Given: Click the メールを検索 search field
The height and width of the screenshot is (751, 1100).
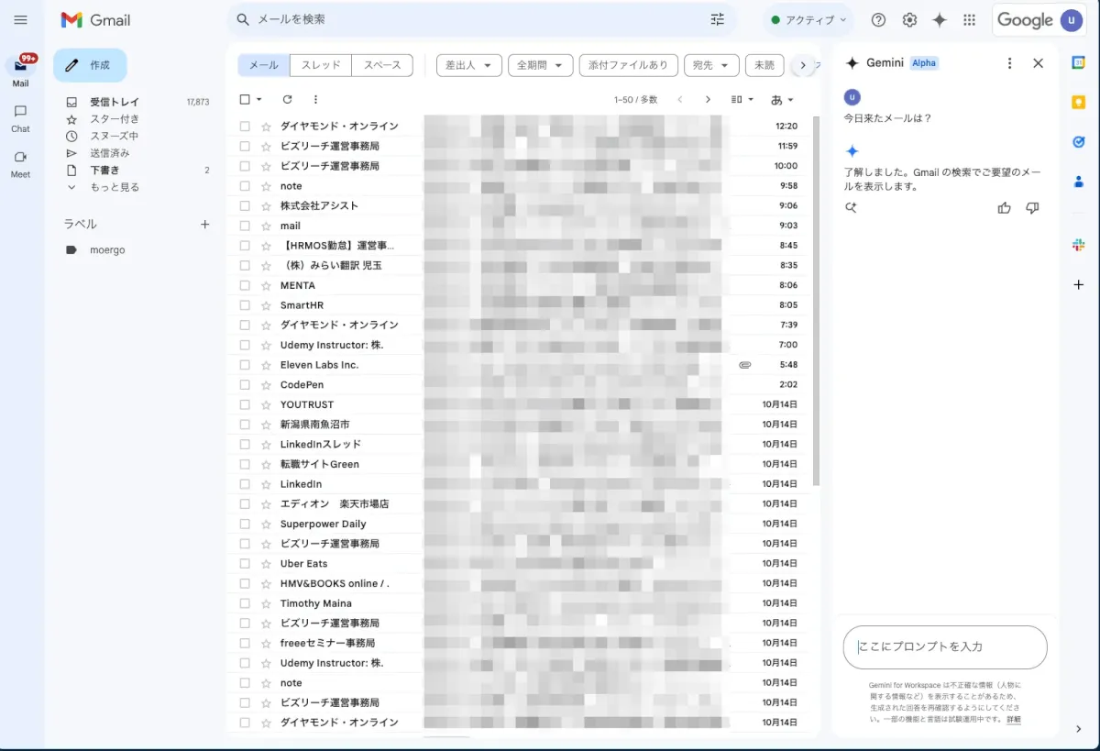Looking at the screenshot, I should 481,19.
